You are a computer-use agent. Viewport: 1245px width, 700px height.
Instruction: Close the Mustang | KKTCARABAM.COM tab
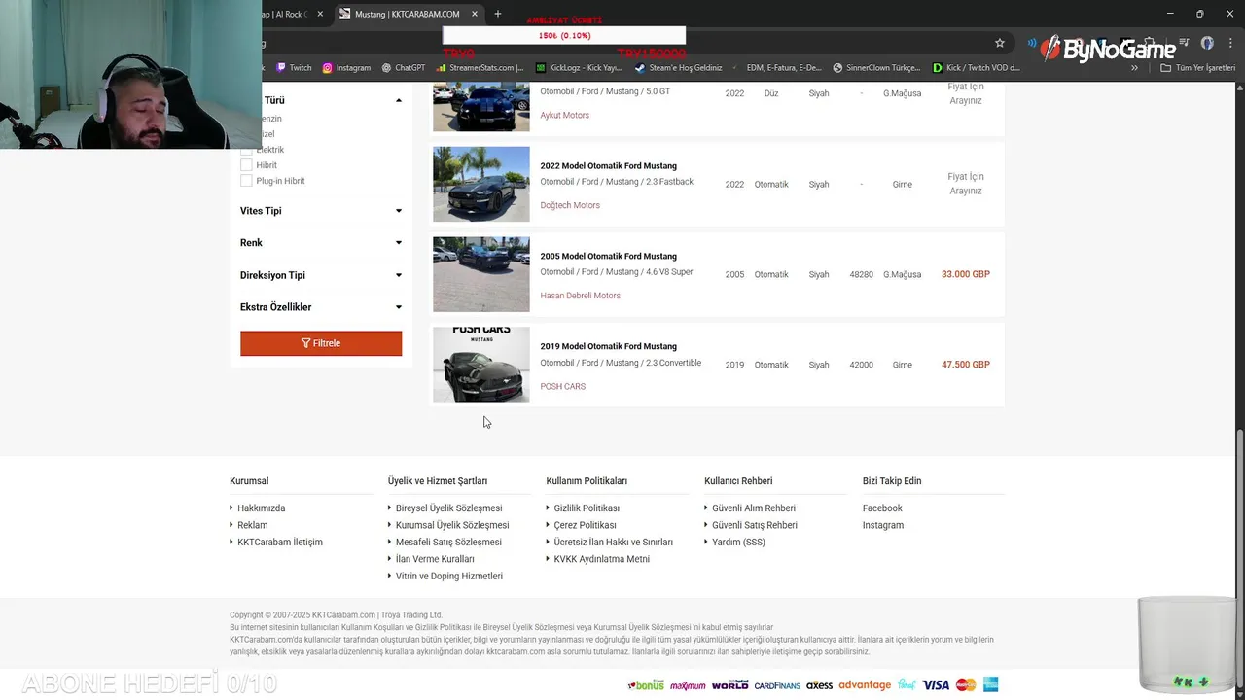pos(475,14)
